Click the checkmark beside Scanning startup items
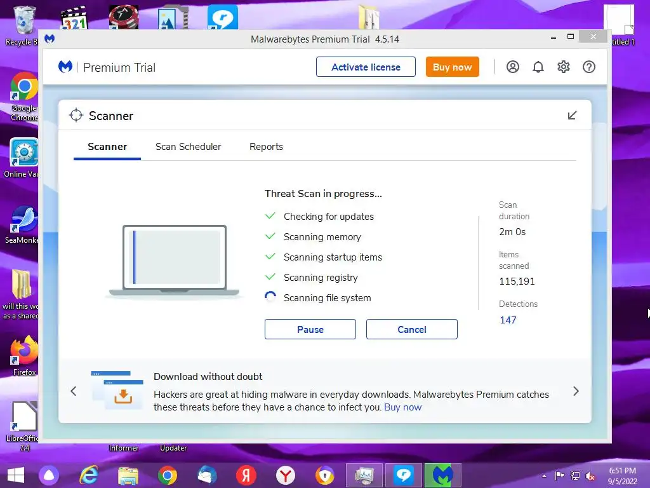The width and height of the screenshot is (650, 488). click(x=270, y=257)
